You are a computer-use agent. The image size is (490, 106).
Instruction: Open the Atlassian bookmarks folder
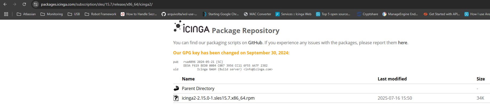26,14
